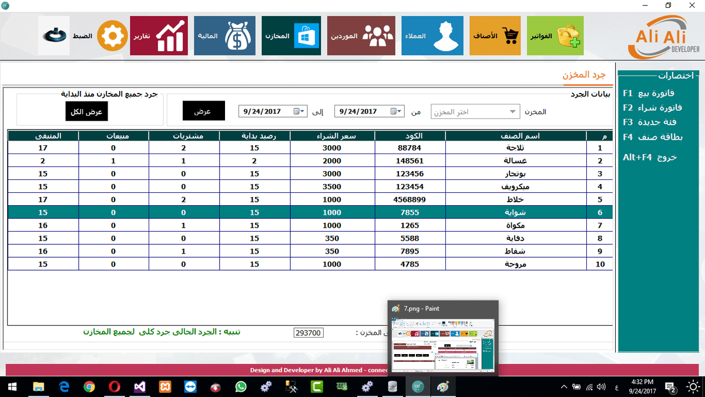
Task: Open the الموردين (Suppliers) tile
Action: 361,36
